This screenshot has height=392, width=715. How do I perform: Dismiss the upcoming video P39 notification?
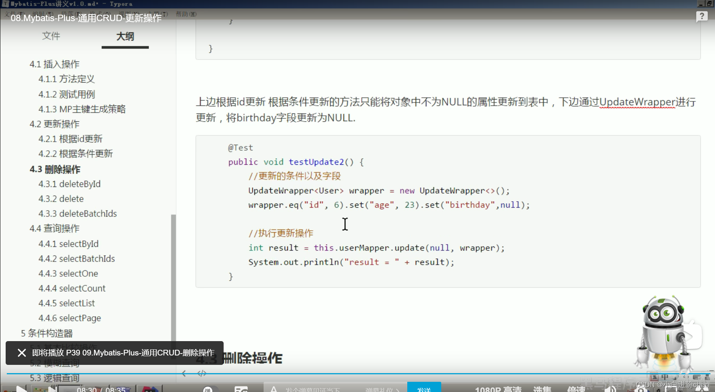[21, 353]
